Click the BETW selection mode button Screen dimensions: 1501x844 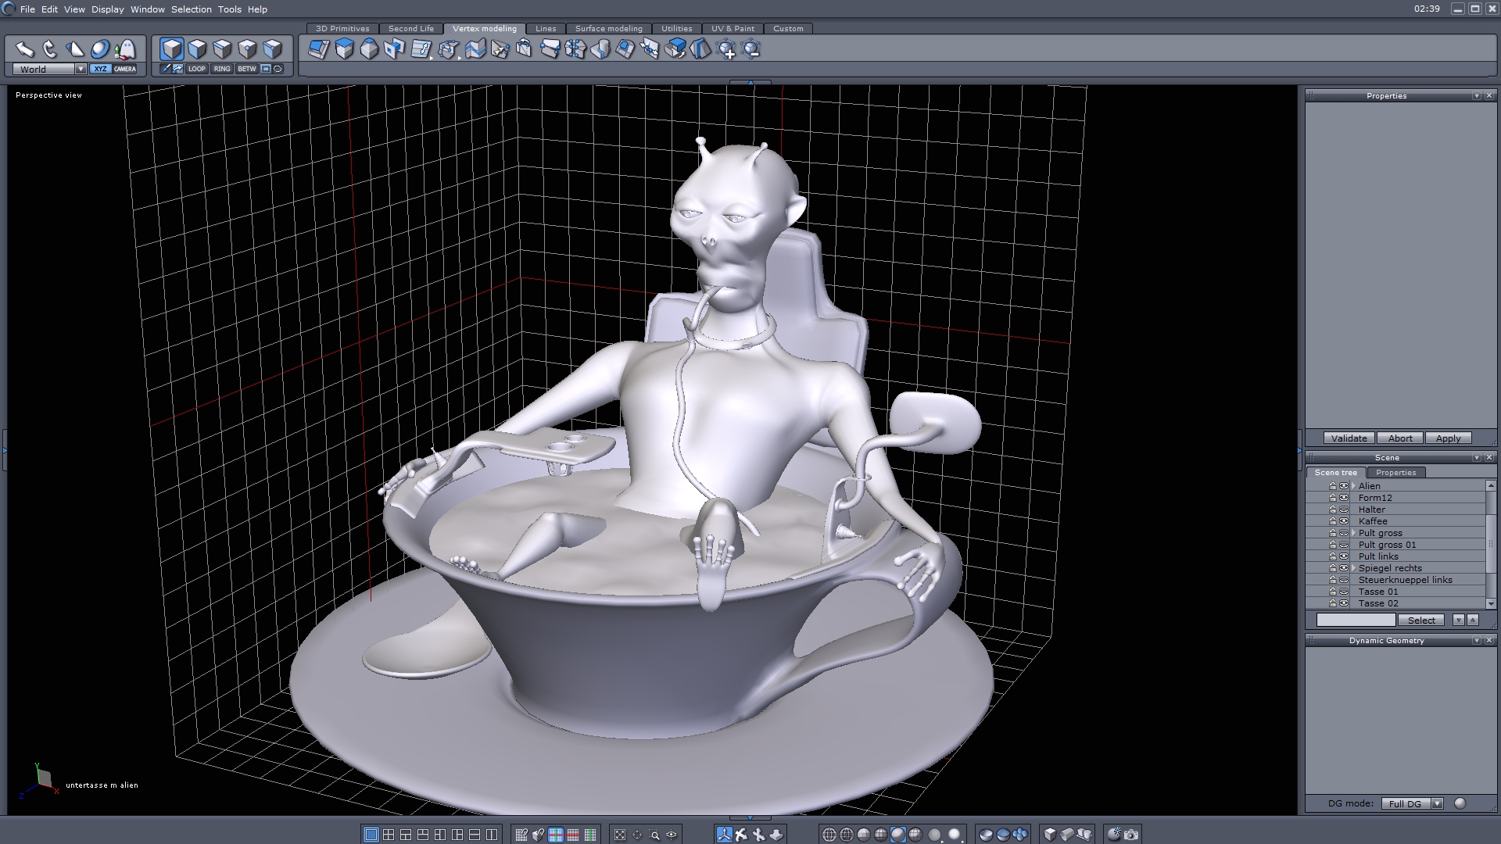click(247, 69)
